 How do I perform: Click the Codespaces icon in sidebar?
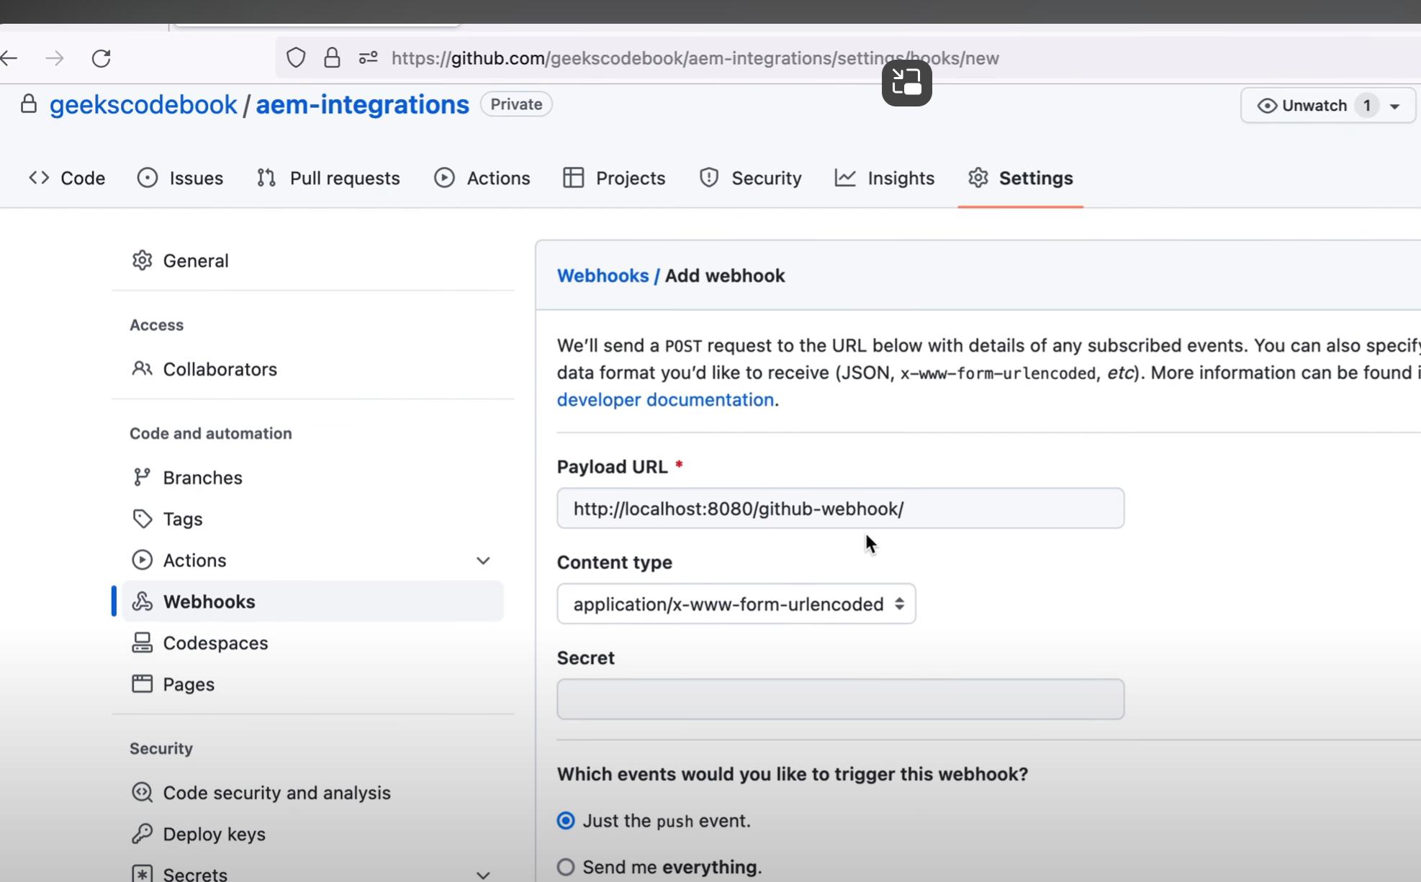143,642
